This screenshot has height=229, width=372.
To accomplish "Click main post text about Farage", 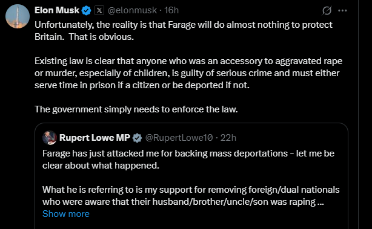I will point(184,31).
